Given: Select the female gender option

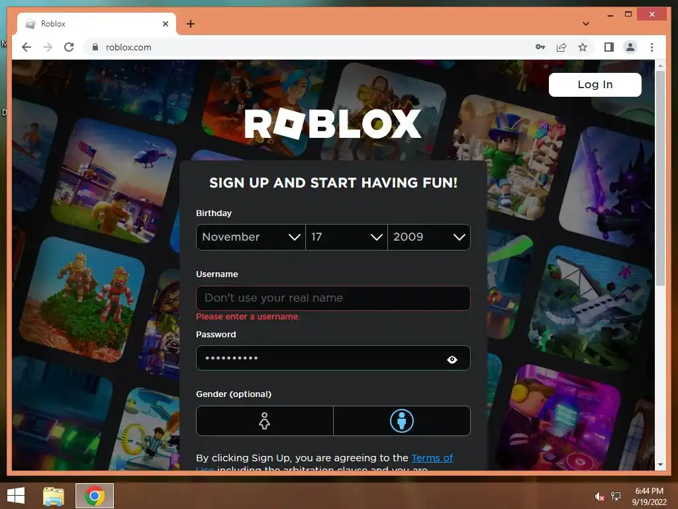Looking at the screenshot, I should tap(265, 421).
